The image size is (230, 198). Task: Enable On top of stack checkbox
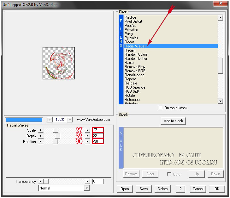point(161,108)
